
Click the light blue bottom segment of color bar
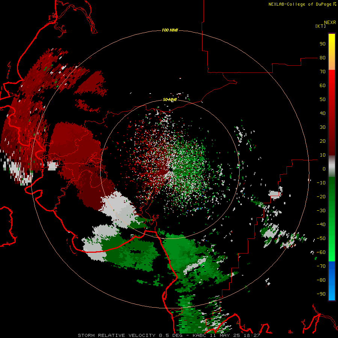click(332, 292)
